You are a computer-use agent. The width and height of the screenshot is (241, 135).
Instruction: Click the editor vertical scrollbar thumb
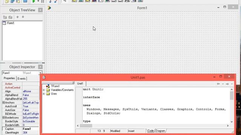(232, 96)
